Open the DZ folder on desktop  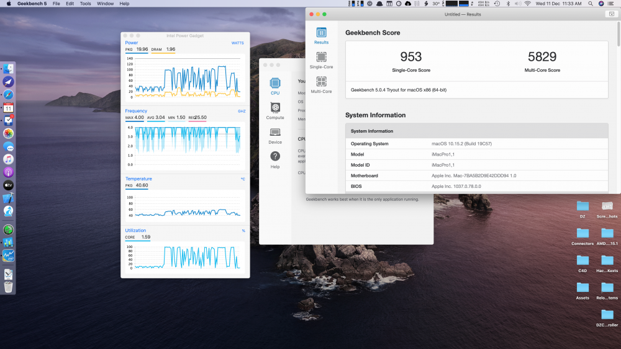582,210
